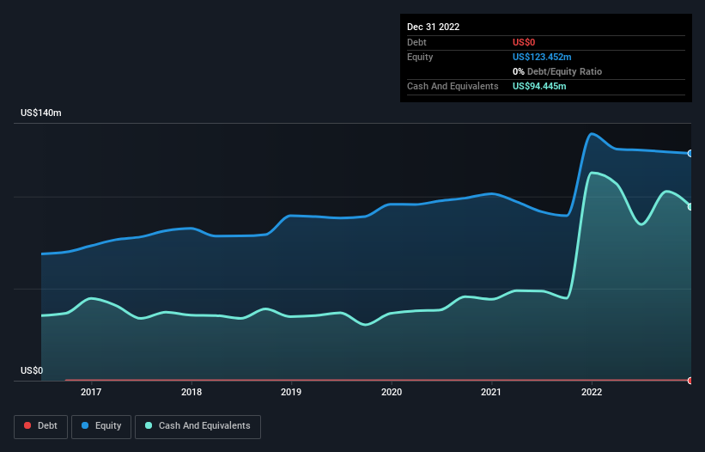Click the US$123.452m equity value
This screenshot has height=452, width=705.
(542, 57)
